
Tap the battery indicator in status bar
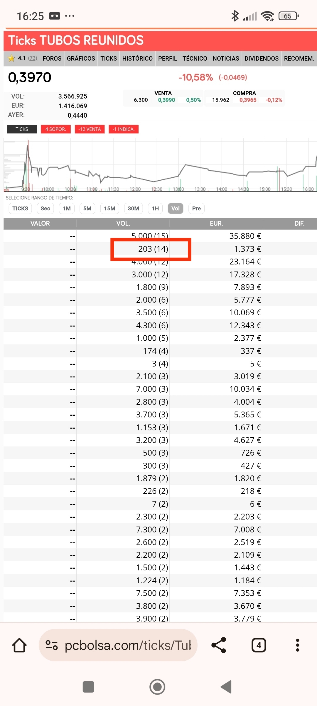(x=289, y=16)
